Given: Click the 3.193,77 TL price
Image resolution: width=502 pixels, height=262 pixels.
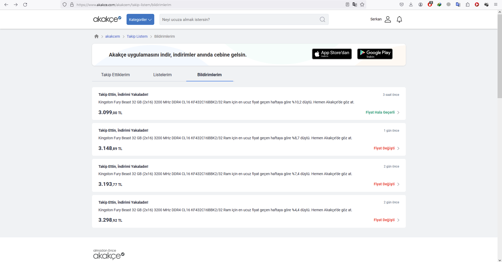Looking at the screenshot, I should (110, 184).
